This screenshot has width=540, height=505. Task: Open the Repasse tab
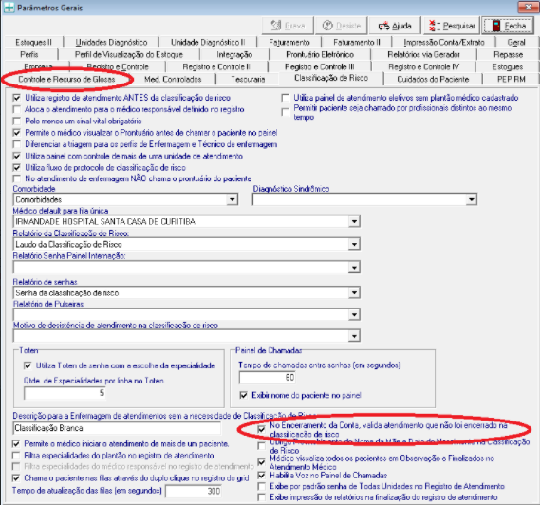coord(508,54)
